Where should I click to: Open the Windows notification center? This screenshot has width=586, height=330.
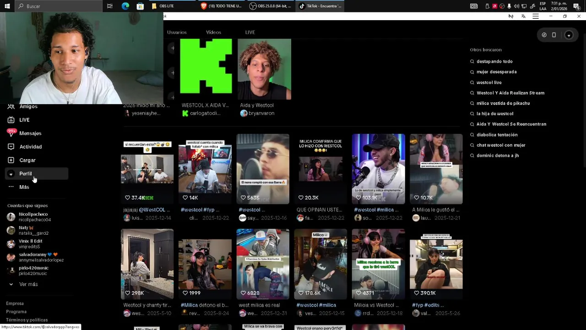(576, 6)
